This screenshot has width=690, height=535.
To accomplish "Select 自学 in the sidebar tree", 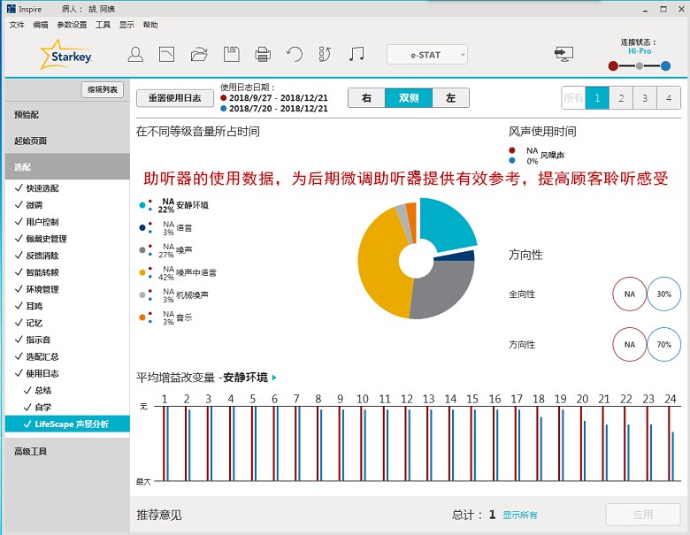I will 42,407.
